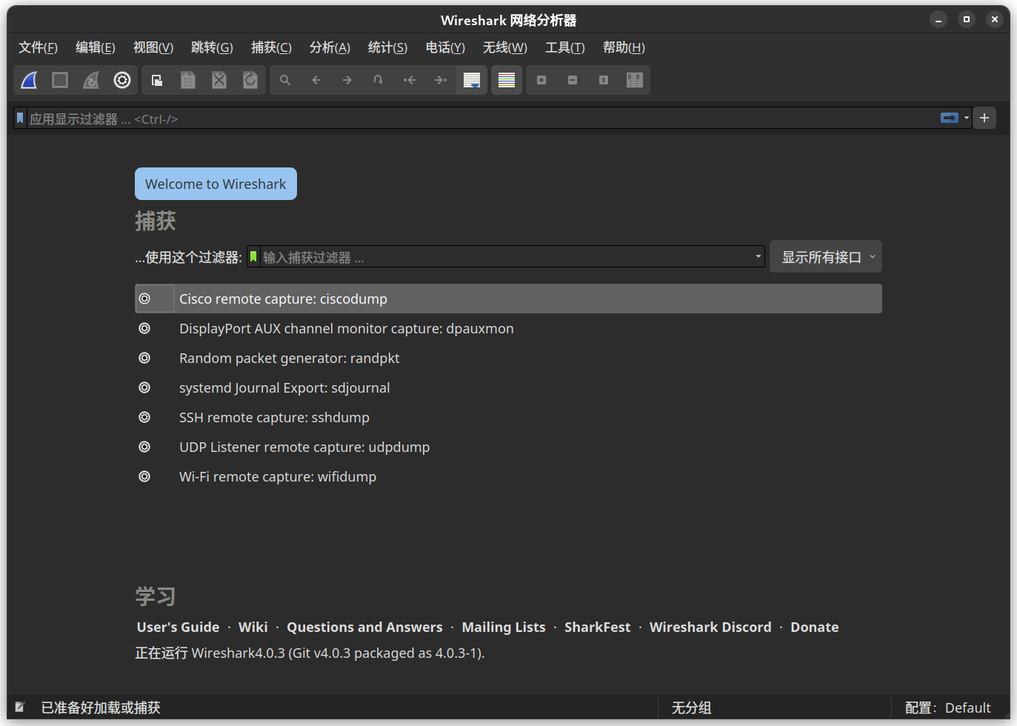The width and height of the screenshot is (1017, 726).
Task: Open the 统计(S) menu
Action: 387,47
